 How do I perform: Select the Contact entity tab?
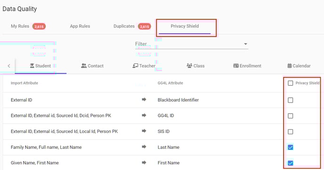coord(92,66)
